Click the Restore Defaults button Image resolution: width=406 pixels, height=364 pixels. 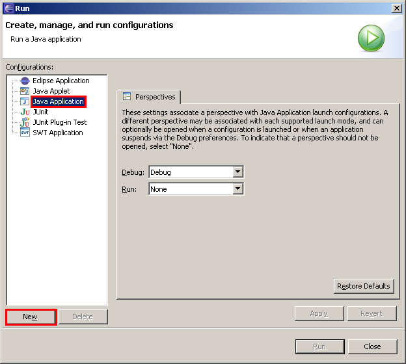[x=364, y=286]
